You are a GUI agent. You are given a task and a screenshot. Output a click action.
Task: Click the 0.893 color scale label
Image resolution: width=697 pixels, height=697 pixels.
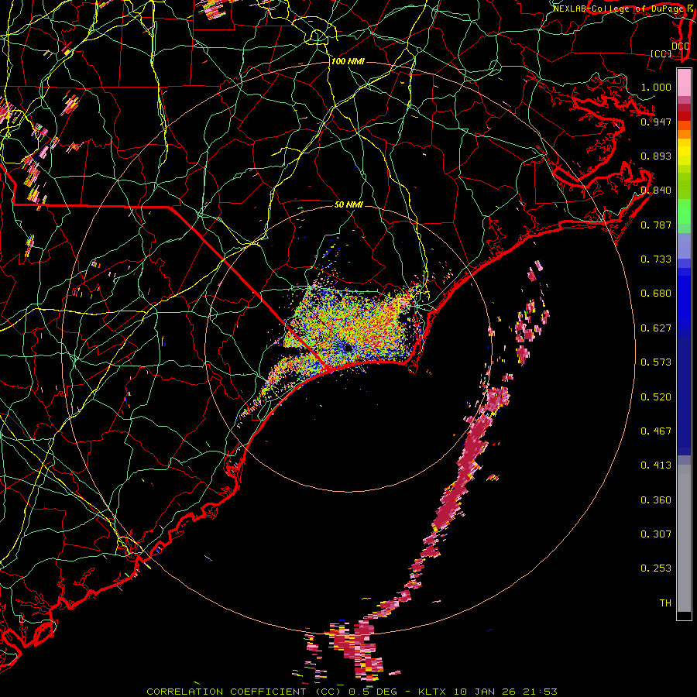point(656,156)
